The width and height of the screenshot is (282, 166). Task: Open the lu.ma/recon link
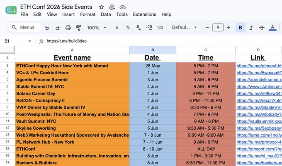click(259, 100)
